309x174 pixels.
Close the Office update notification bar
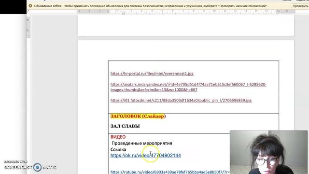pos(30,6)
